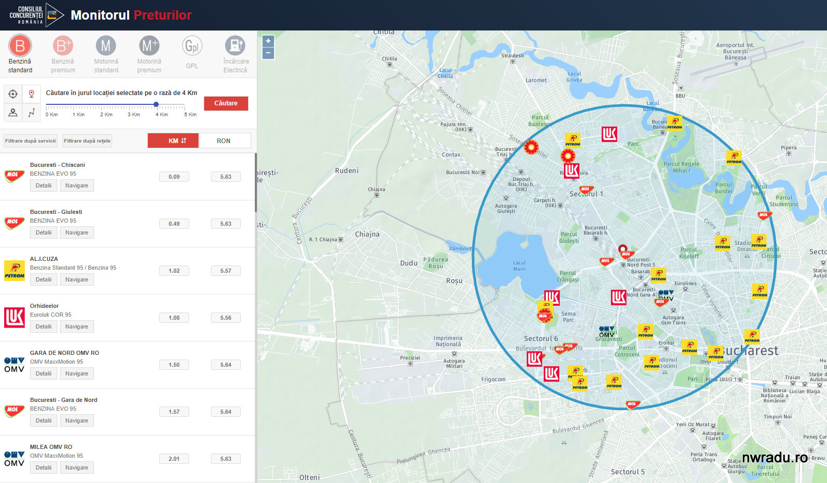827x483 pixels.
Task: Open Detalii for Bucuresti - Chiscani
Action: (43, 185)
